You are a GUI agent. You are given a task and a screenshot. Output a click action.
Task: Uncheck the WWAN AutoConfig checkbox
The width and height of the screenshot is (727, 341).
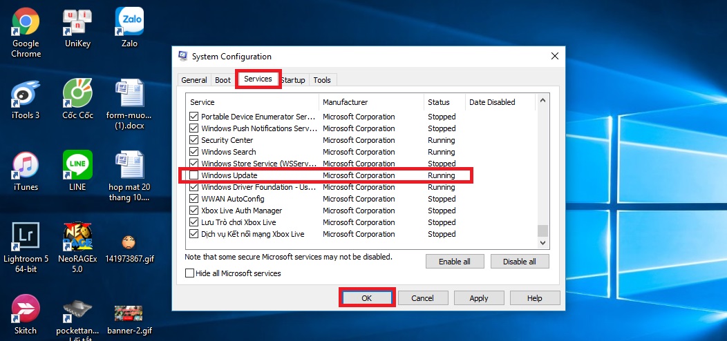[193, 199]
